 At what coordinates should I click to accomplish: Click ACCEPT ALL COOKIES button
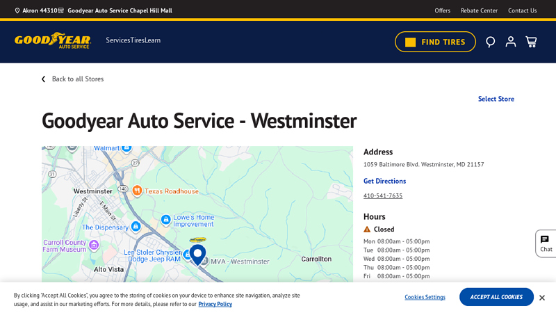pyautogui.click(x=496, y=297)
